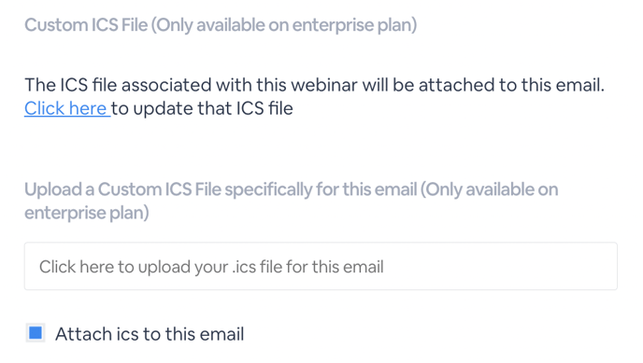Toggle the "Attach ics to this email" checkbox

pos(36,333)
